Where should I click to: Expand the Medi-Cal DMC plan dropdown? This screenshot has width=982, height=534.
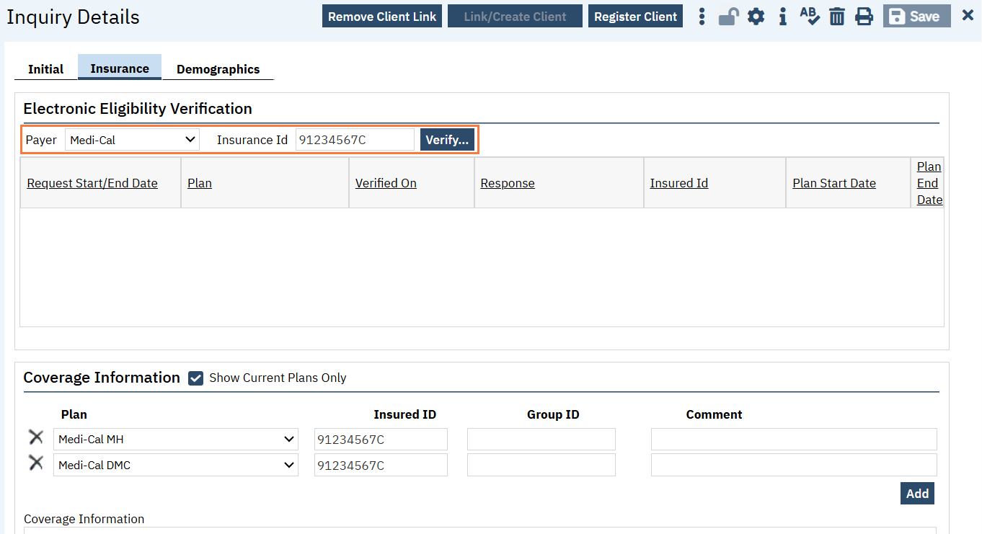pyautogui.click(x=175, y=466)
